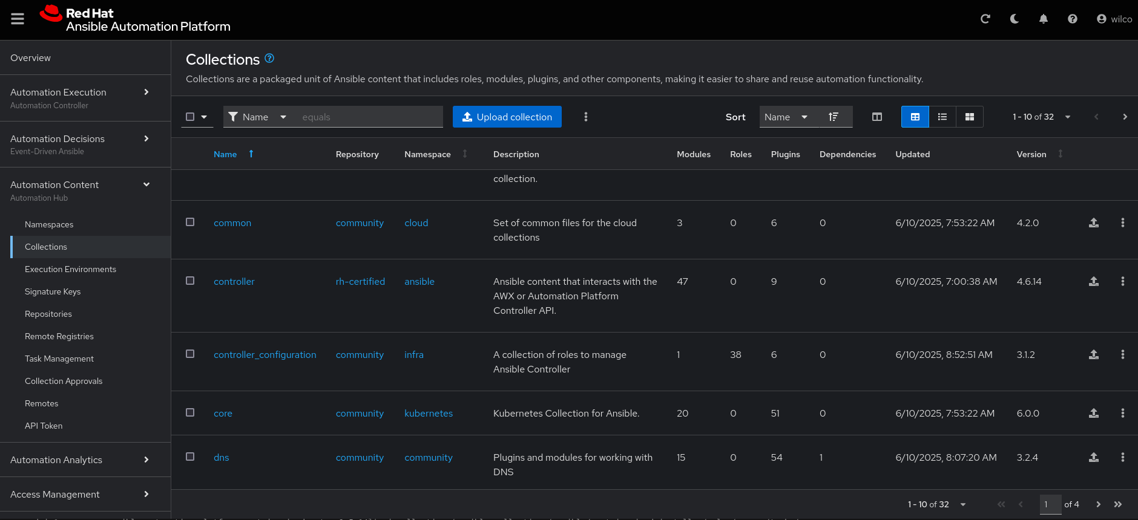
Task: Open the kubernetes namespace link
Action: coord(428,413)
